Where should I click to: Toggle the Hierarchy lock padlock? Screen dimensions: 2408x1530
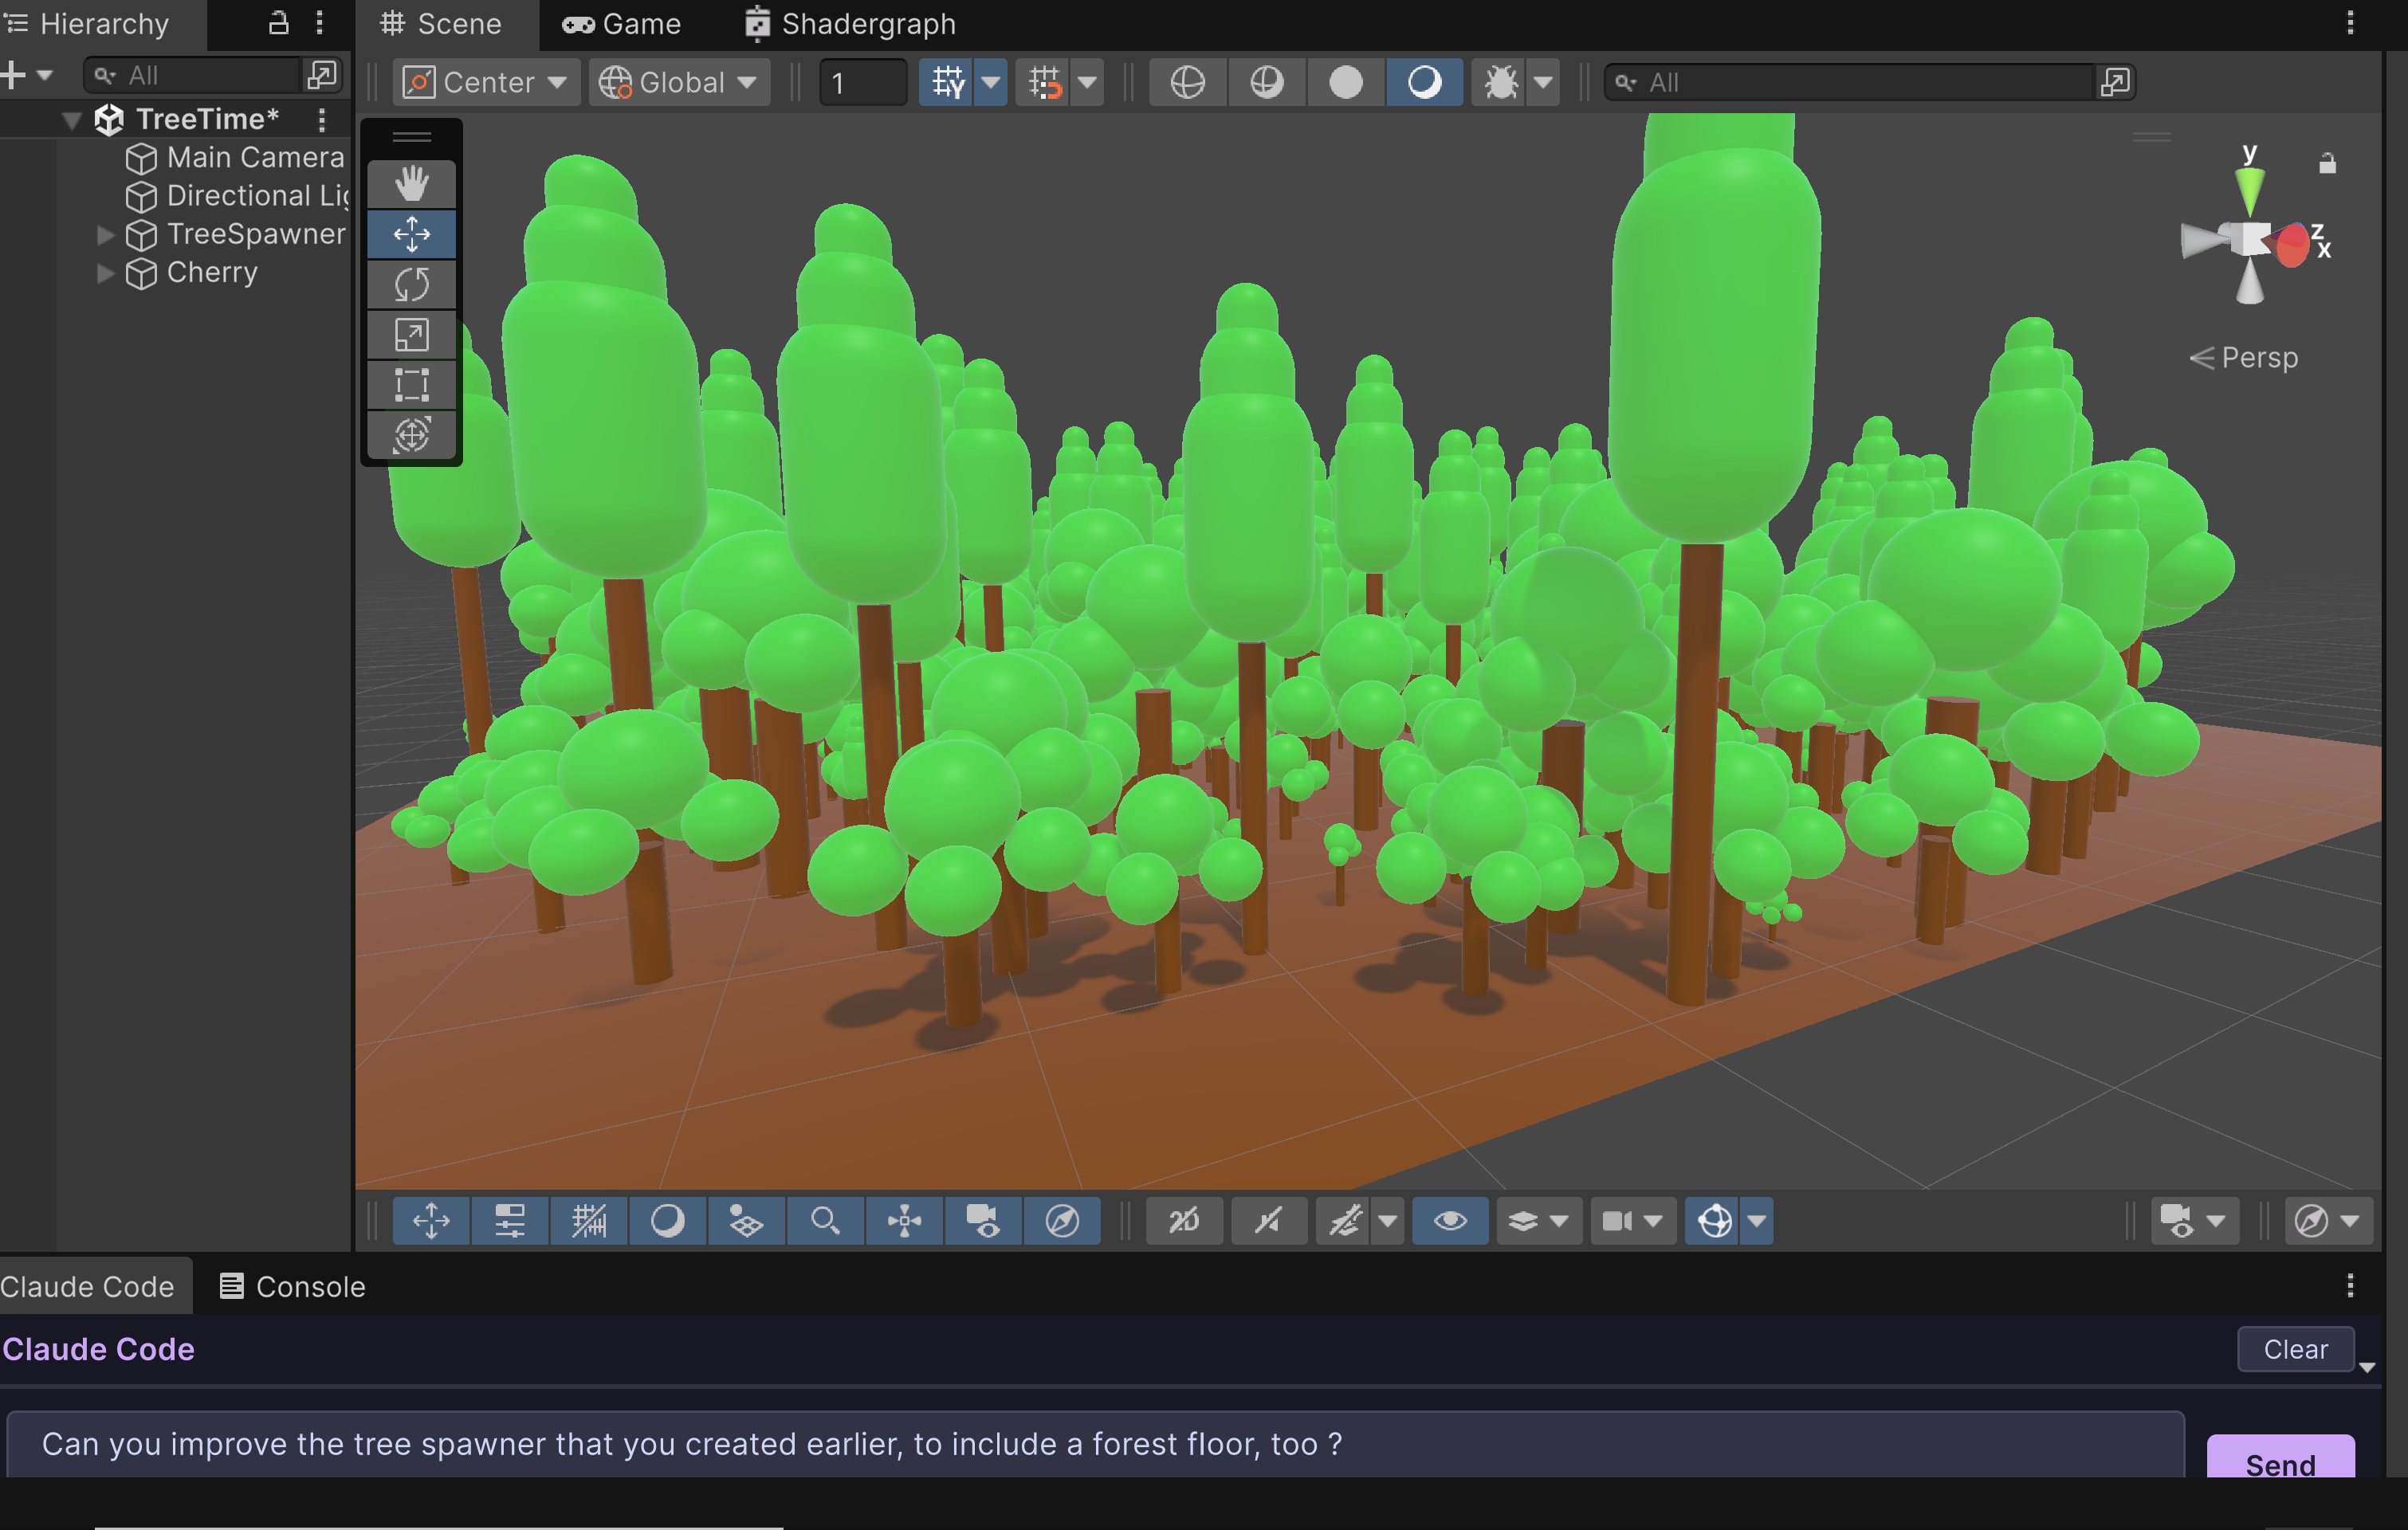[x=278, y=23]
